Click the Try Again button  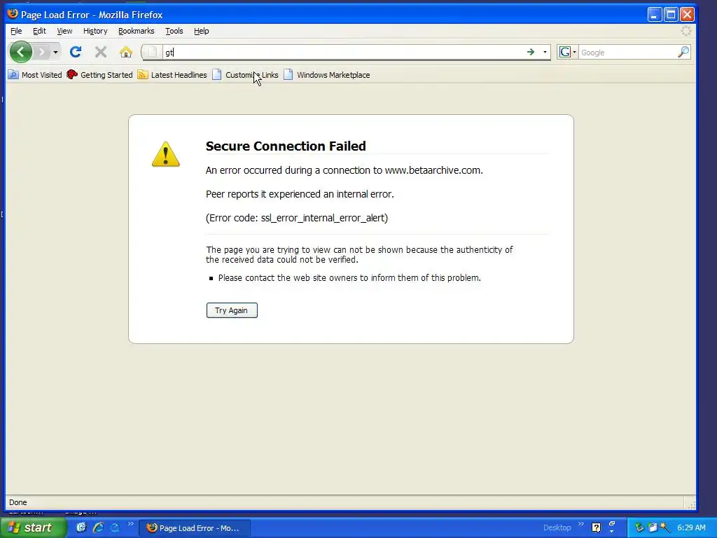click(x=232, y=310)
